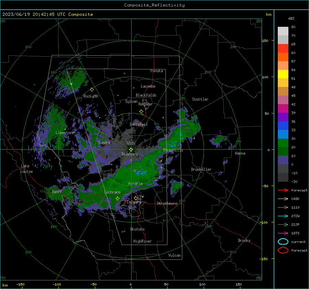Click the Lake Louise label
309x289 pixels.
(26, 169)
